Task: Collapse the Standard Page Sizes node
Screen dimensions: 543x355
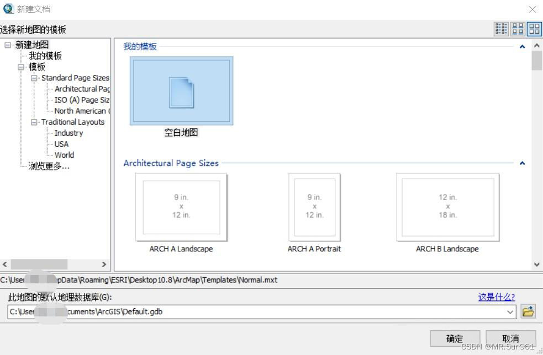Action: tap(34, 78)
